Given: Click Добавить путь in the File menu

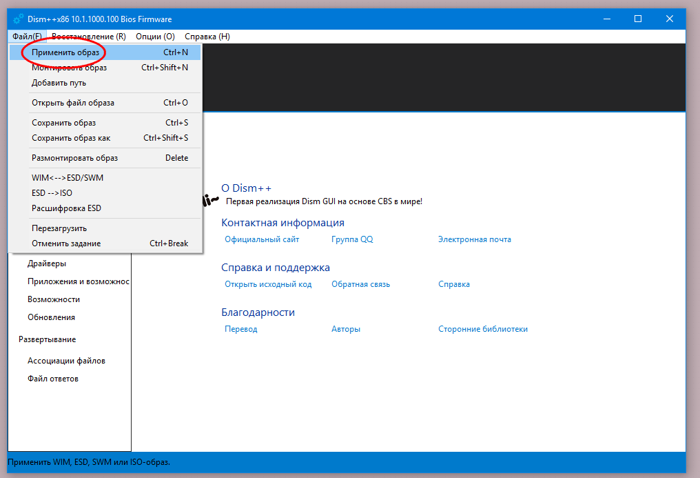Looking at the screenshot, I should pyautogui.click(x=105, y=83).
